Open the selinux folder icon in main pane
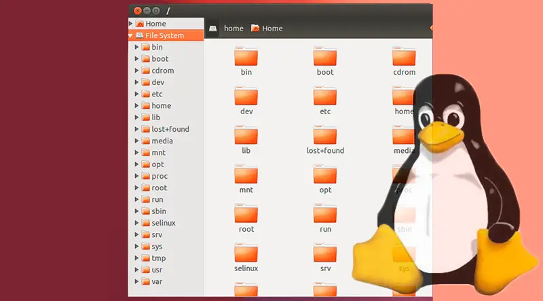 246,253
